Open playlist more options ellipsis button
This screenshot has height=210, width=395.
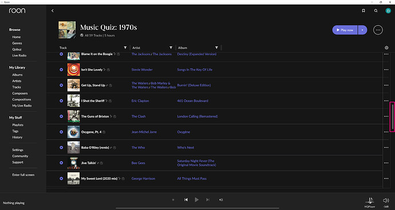(x=378, y=30)
